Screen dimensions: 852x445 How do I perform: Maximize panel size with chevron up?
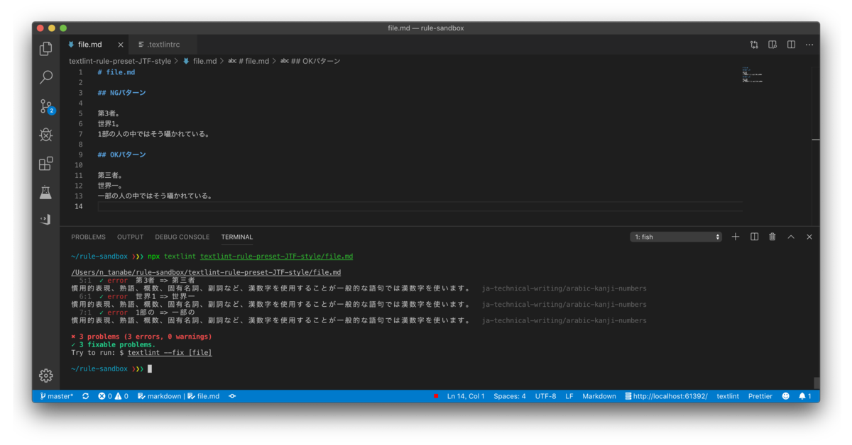click(791, 237)
